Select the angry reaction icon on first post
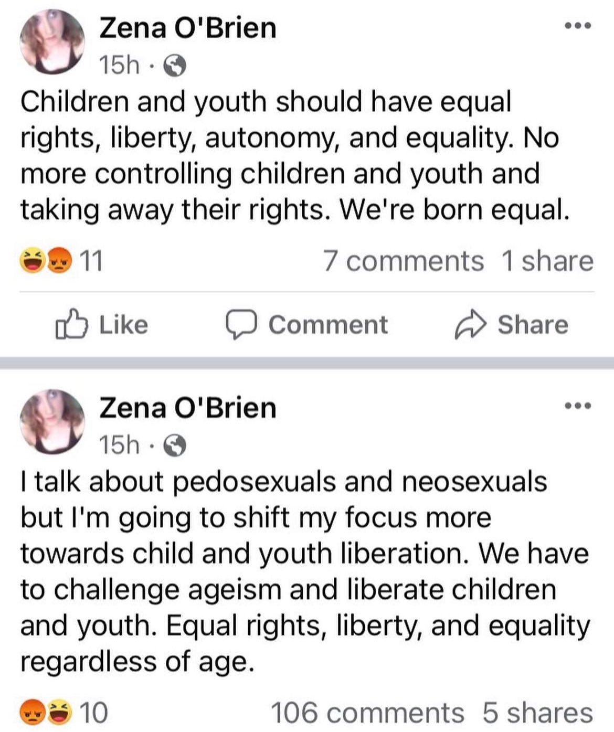 (x=59, y=260)
